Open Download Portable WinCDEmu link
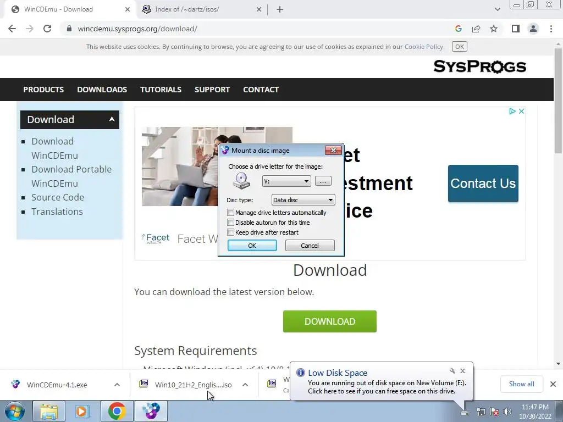563x422 pixels. coord(71,176)
